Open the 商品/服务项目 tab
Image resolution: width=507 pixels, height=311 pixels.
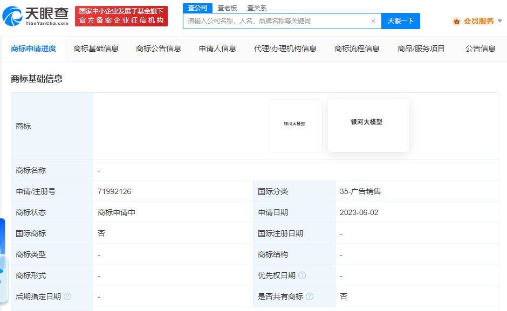click(421, 49)
